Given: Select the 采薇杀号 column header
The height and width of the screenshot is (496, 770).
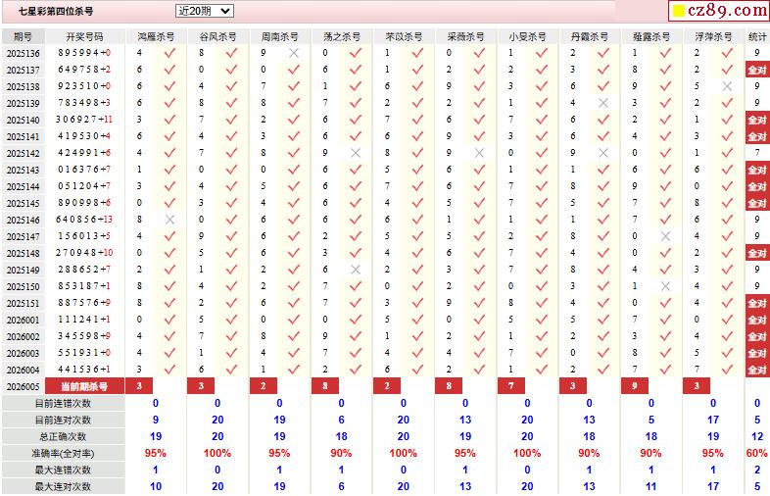Looking at the screenshot, I should (465, 36).
